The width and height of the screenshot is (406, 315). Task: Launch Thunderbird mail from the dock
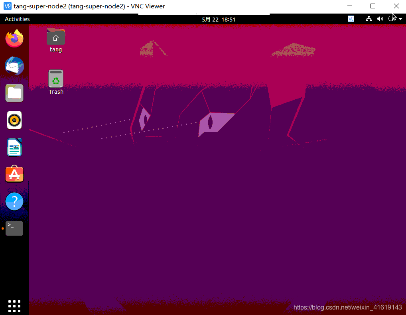14,66
